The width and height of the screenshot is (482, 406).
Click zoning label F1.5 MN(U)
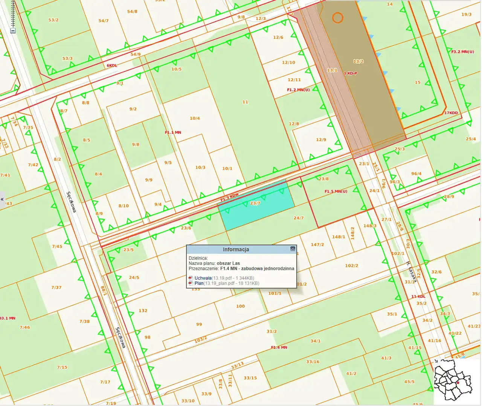point(336,192)
